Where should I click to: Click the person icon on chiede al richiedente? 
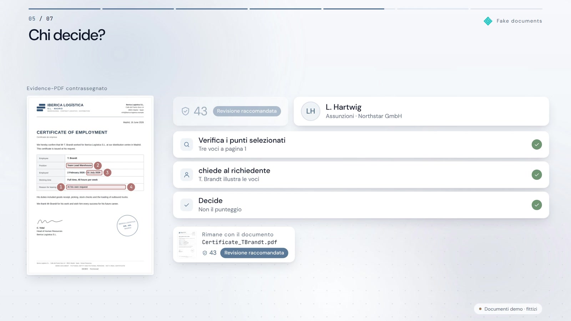187,175
